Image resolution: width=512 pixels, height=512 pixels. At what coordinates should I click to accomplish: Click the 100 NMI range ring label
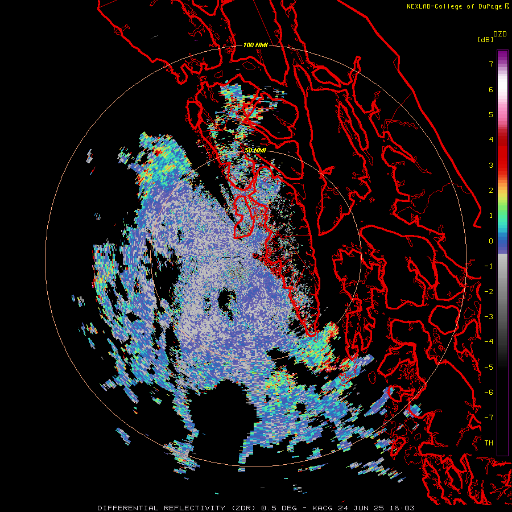click(255, 45)
